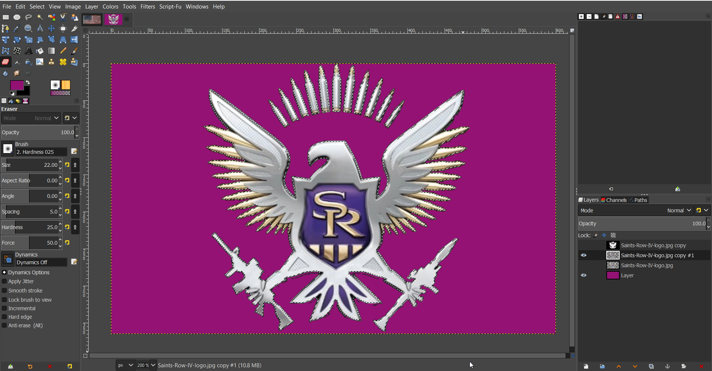Select the Clone stamp tool
The image size is (712, 371).
(x=52, y=62)
